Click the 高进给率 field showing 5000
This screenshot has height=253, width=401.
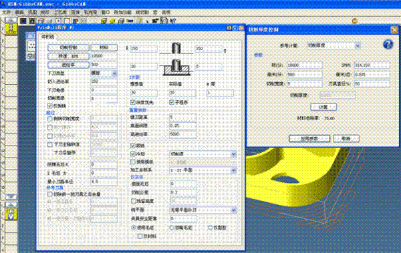(182, 134)
